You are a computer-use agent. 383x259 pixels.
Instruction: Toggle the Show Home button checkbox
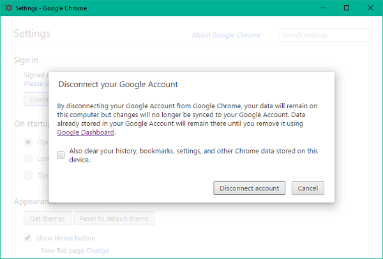click(x=28, y=238)
